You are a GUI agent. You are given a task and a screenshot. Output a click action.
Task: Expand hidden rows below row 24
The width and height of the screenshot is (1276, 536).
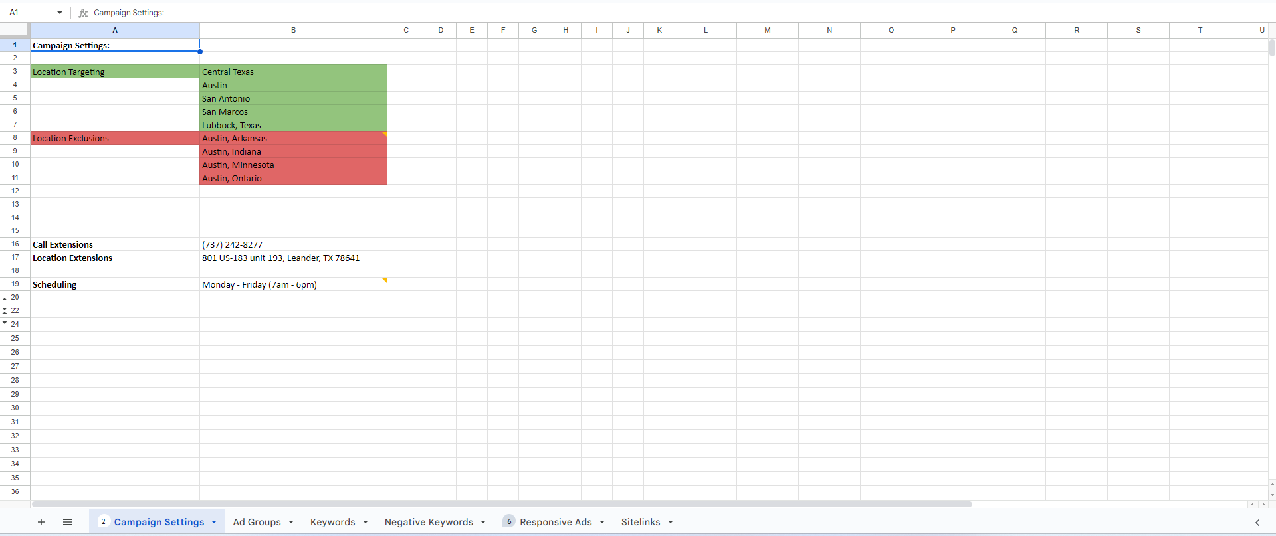(x=5, y=323)
